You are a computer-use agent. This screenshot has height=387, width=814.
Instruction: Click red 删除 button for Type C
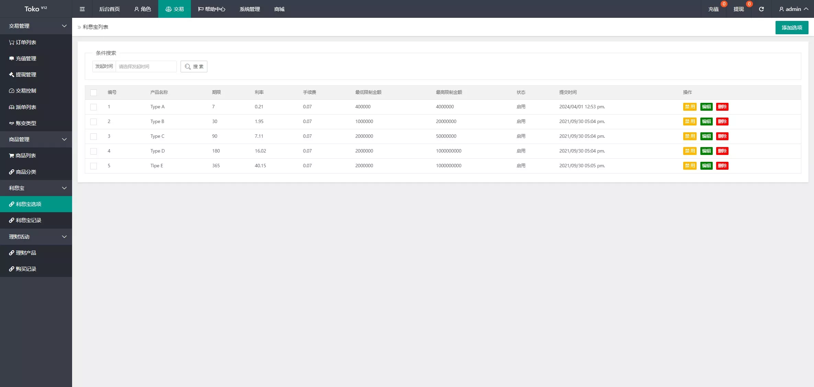tap(722, 136)
